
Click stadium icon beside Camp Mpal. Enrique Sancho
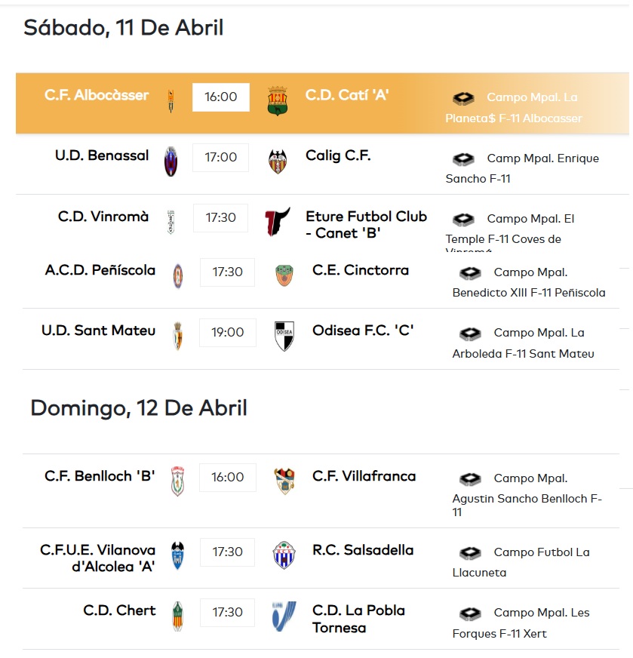coord(463,159)
